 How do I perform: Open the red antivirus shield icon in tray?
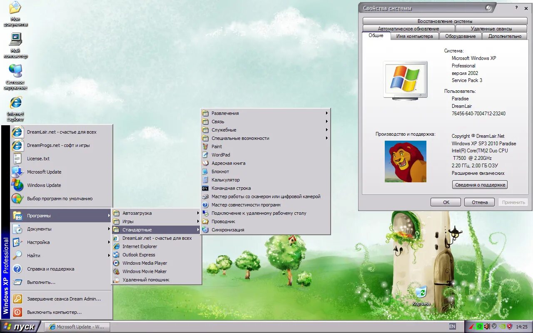[510, 326]
